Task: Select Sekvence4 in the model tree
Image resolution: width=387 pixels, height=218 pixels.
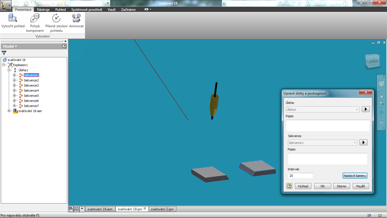Action: 31,91
